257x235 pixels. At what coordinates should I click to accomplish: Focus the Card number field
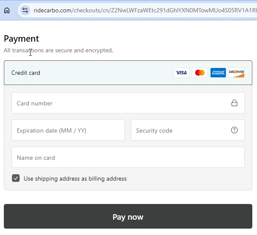coord(119,103)
